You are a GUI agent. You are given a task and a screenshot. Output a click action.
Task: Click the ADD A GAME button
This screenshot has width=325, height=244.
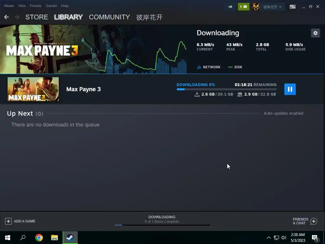(20, 221)
